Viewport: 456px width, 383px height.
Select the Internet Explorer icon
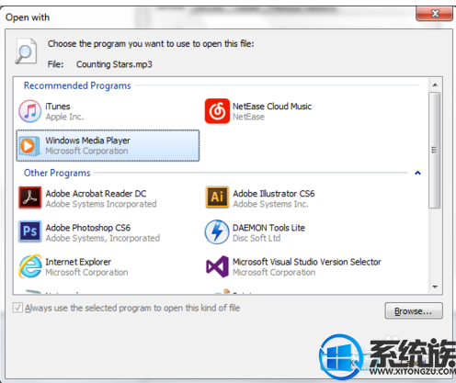[x=30, y=266]
